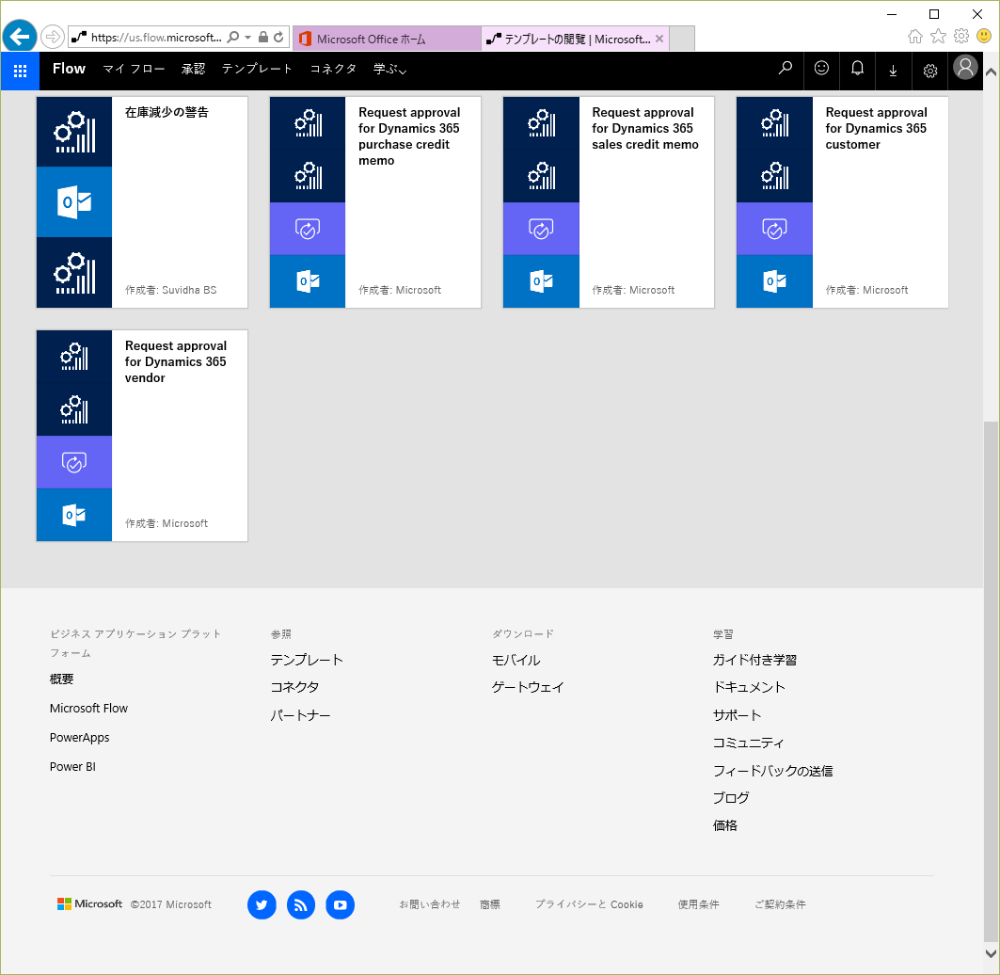Click approval icon on Dynamics 365 customer card
This screenshot has height=975, width=1000.
(x=774, y=229)
